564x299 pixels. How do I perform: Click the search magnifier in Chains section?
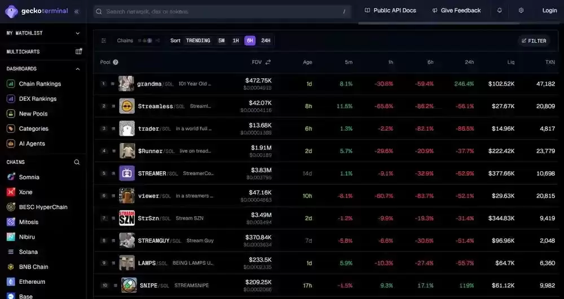[77, 162]
